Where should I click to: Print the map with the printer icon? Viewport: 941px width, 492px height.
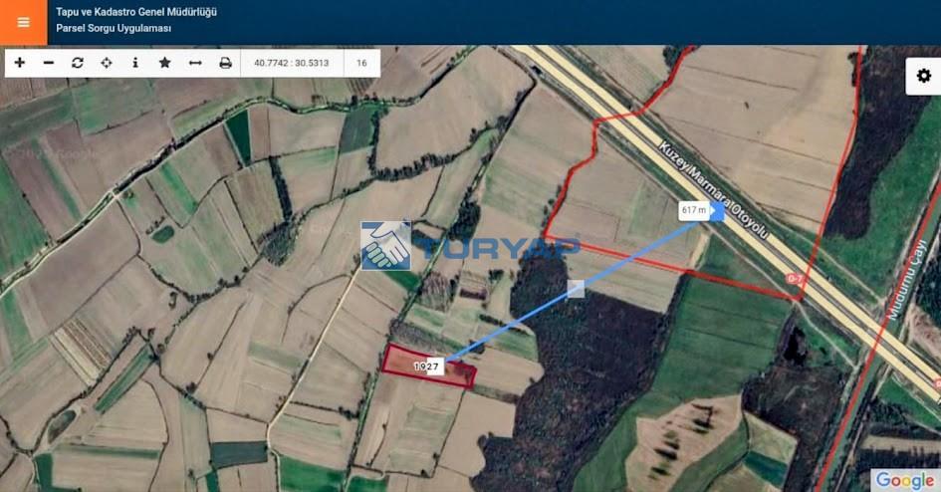(x=225, y=63)
